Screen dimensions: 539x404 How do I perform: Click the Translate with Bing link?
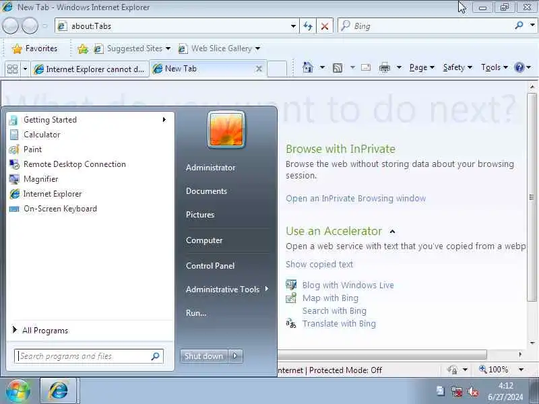[339, 324]
